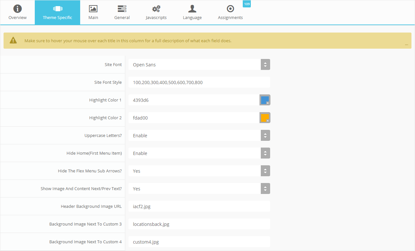Toggle Hide The Flex Menu Sub Arrows selector
This screenshot has height=251, width=415.
[199, 171]
